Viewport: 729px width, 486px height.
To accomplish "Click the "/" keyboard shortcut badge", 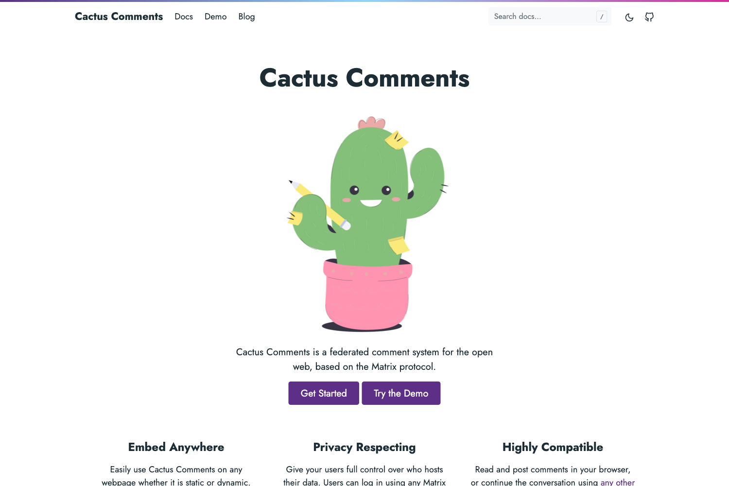I will (602, 16).
